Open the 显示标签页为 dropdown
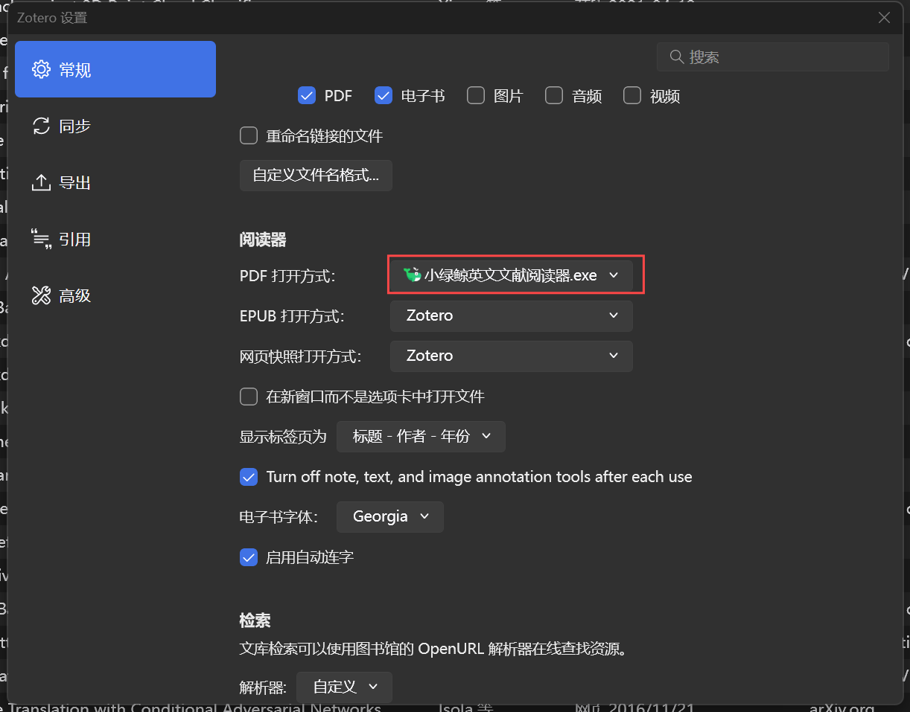 coord(421,436)
